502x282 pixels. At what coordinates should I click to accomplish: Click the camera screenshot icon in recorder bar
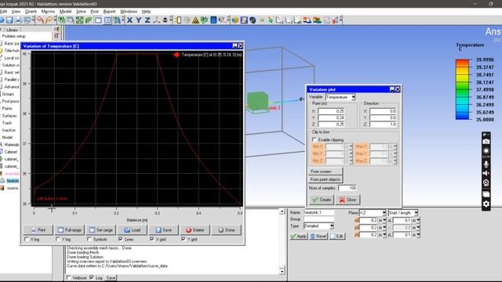click(486, 142)
